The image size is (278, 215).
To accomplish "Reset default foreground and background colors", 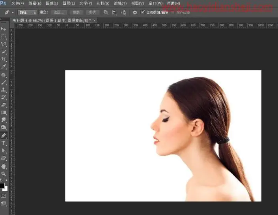I will click(1, 180).
